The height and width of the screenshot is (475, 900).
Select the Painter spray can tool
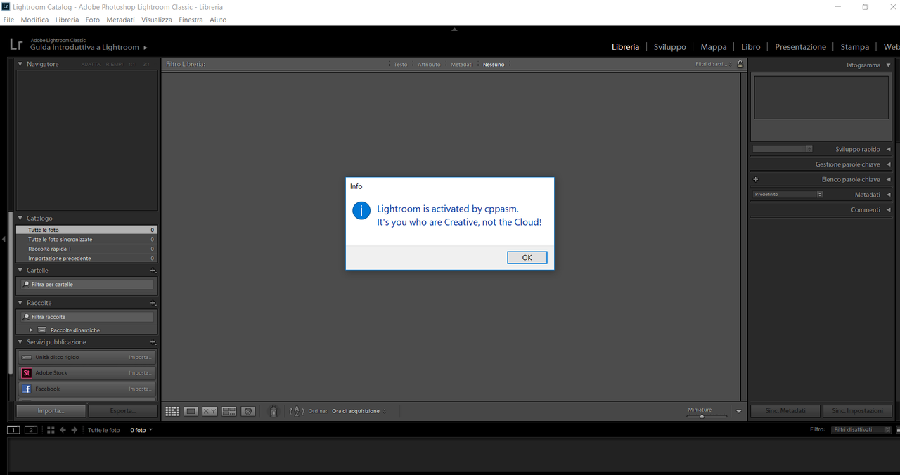coord(274,411)
